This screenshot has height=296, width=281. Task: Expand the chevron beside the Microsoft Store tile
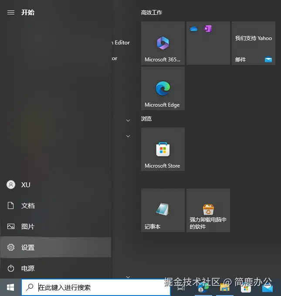[x=128, y=136]
